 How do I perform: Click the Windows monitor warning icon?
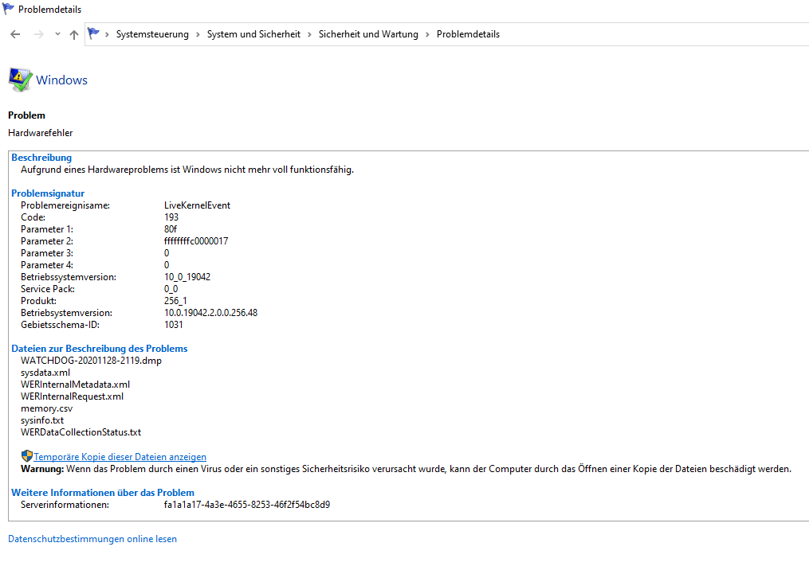[x=20, y=80]
